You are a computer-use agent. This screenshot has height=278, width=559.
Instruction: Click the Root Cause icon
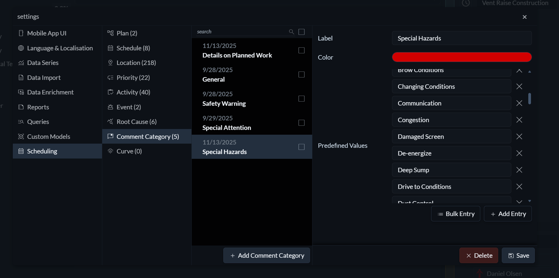point(110,122)
